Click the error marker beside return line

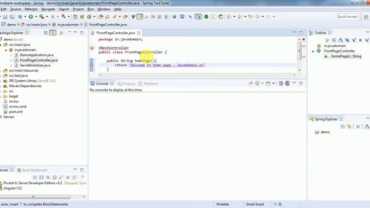tap(91, 65)
